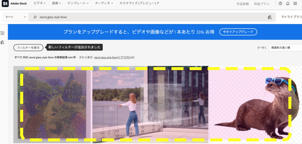Open the apps grid icon
302x144 pixels.
(295, 4)
